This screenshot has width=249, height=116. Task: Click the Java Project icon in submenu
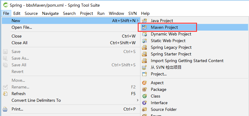point(144,21)
